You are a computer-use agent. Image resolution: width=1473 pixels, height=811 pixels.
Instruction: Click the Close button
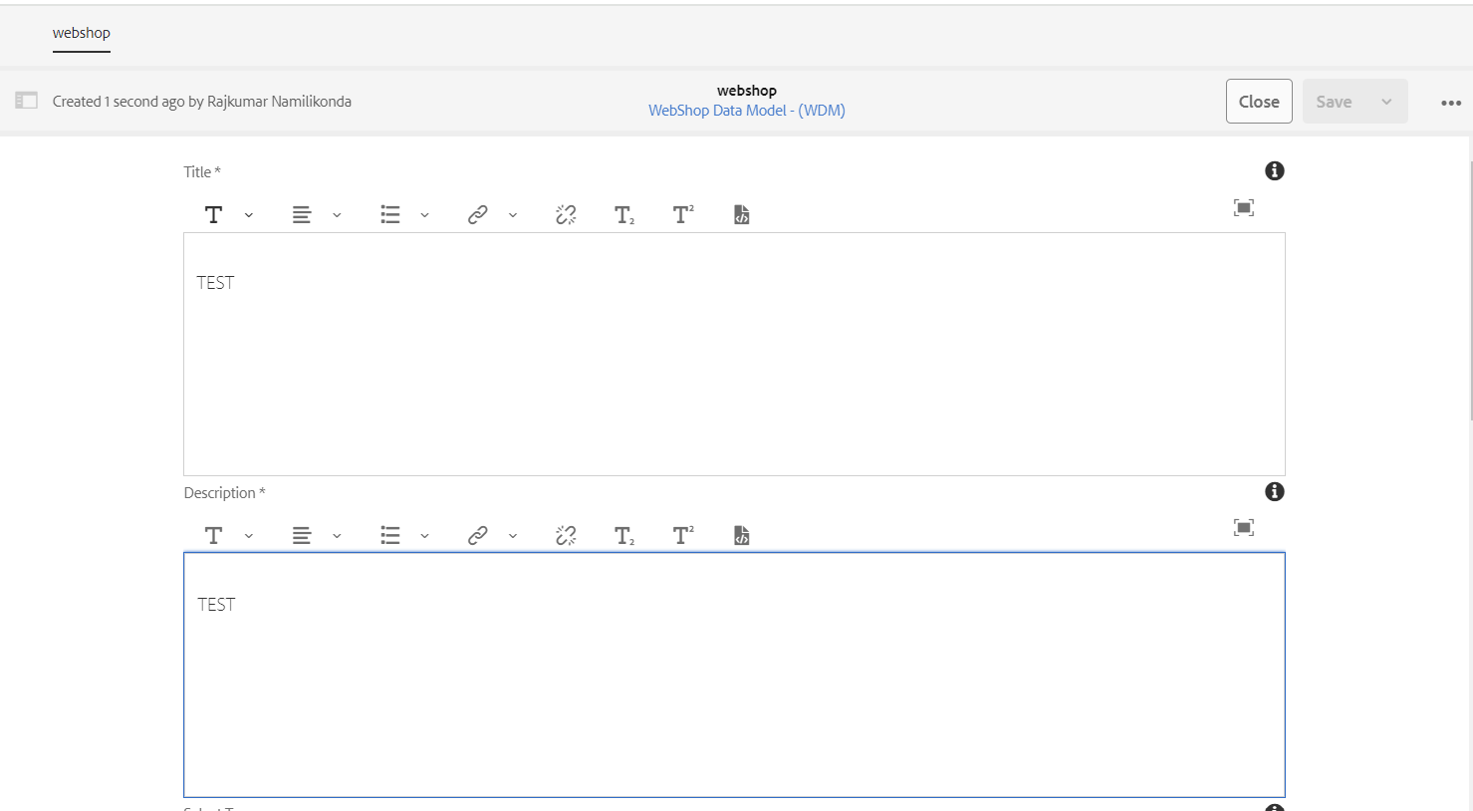(x=1259, y=102)
